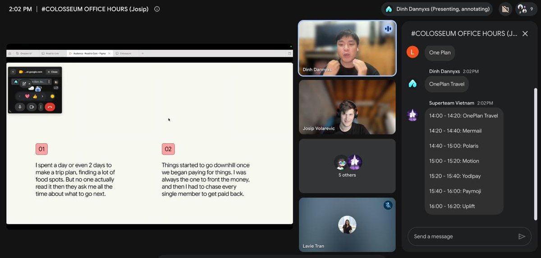Close the in-call messages chat panel
541x258 pixels.
(525, 33)
